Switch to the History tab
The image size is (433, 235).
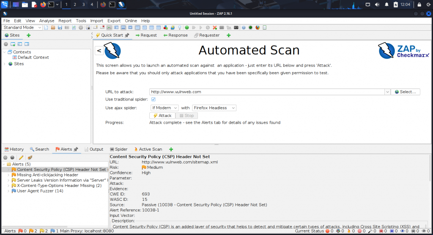click(14, 149)
